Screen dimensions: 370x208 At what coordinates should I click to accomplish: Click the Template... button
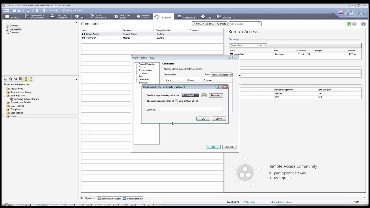[216, 95]
